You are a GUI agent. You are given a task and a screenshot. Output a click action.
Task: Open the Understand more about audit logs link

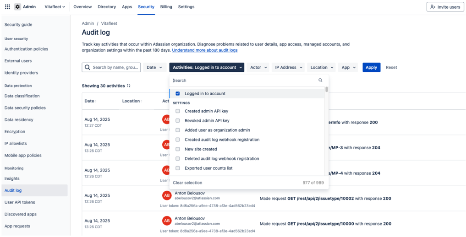point(204,50)
